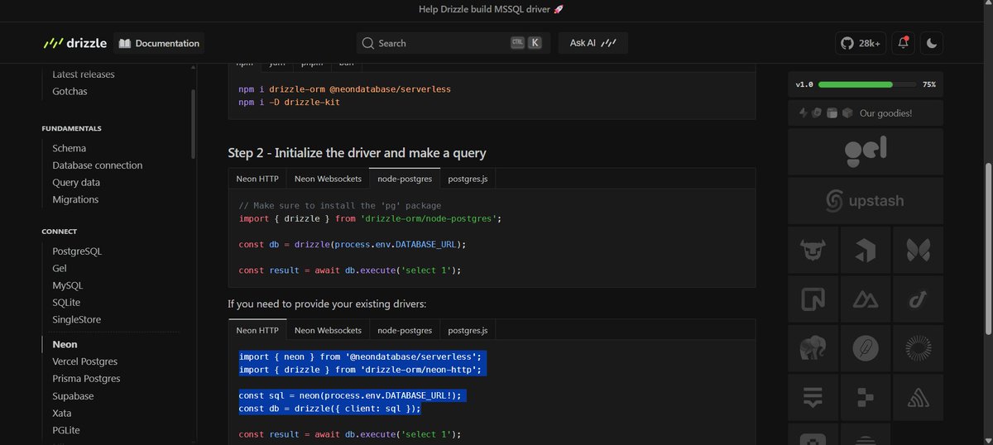Open Vercel Postgres in sidebar
Screen dimensions: 993x445
tap(85, 361)
